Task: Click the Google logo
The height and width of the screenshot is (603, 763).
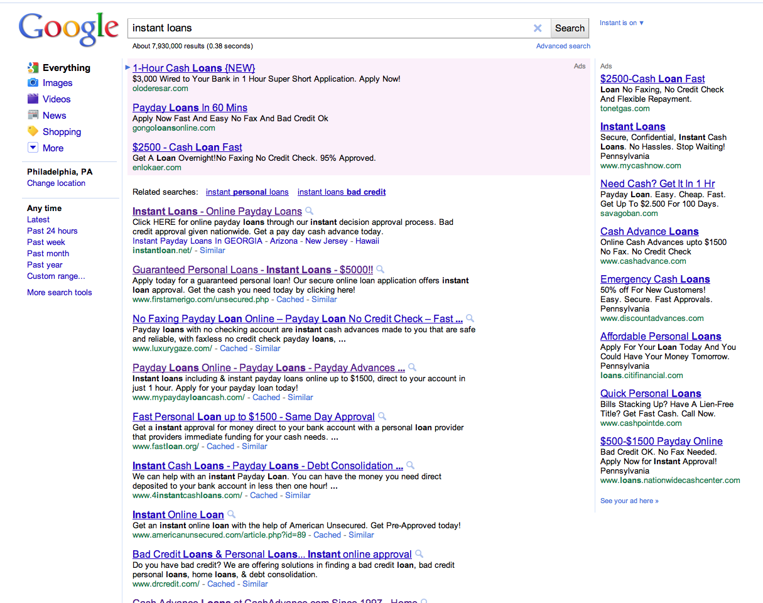Action: (68, 30)
